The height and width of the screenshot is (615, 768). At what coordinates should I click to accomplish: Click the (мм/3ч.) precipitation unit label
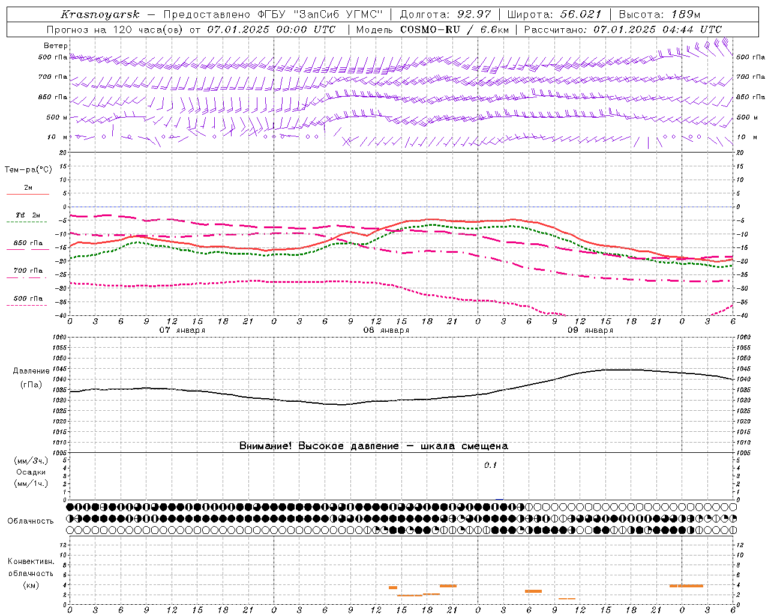click(31, 461)
